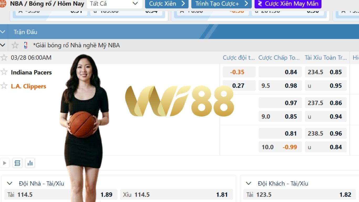Viewport: 359px width, 202px height.
Task: Select Xỉu 114.5 at 1.81
Action: [176, 195]
